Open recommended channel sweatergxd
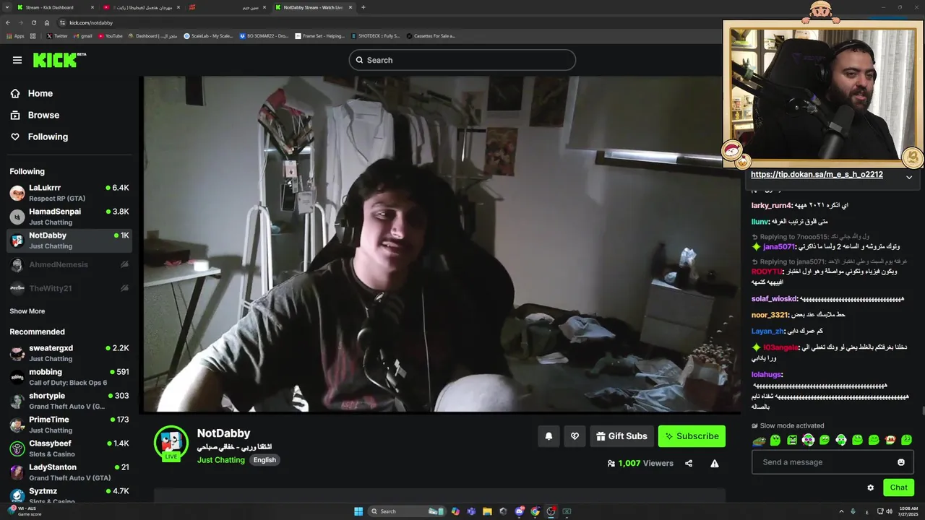The height and width of the screenshot is (520, 925). pos(69,353)
